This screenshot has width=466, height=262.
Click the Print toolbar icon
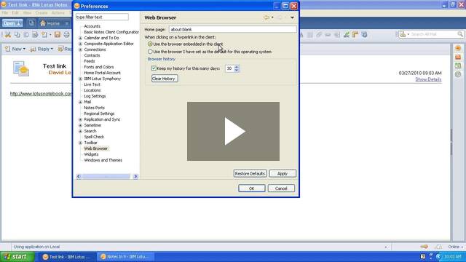pos(66,35)
